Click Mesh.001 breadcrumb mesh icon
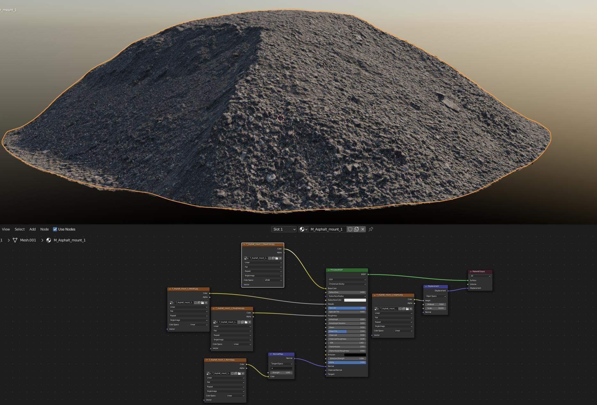Image resolution: width=597 pixels, height=405 pixels. (x=15, y=240)
